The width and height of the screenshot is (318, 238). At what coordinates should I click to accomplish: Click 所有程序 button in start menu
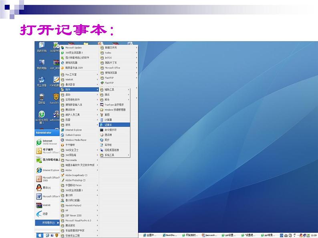pos(47,223)
